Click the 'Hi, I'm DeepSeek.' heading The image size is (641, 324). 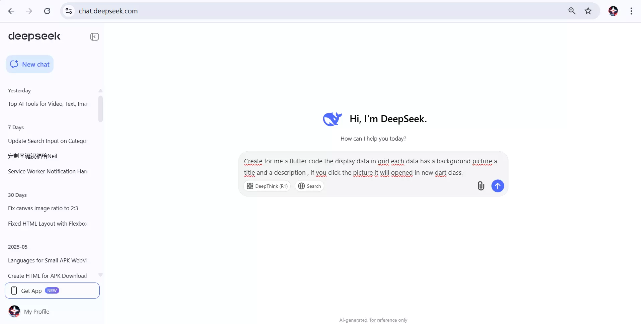[388, 119]
